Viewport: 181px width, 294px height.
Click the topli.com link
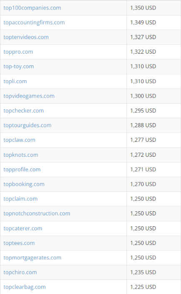coord(15,81)
